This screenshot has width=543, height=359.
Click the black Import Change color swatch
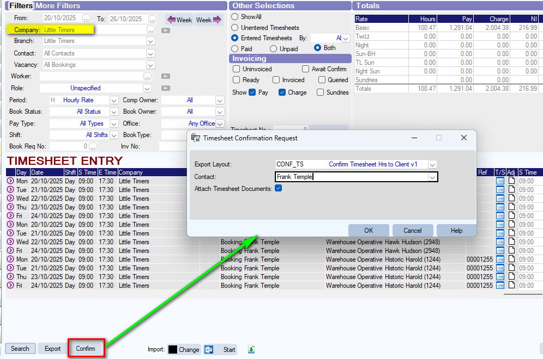coord(173,349)
